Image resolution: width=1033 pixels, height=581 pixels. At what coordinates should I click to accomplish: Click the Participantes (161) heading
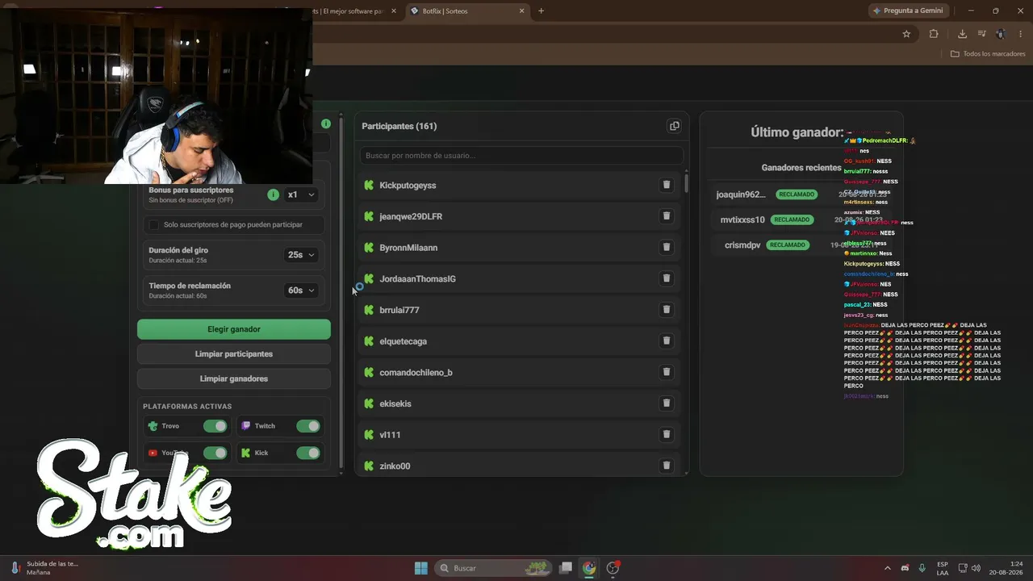click(399, 126)
